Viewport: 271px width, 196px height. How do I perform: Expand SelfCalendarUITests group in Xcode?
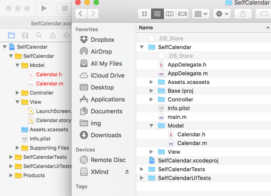tap(11, 166)
